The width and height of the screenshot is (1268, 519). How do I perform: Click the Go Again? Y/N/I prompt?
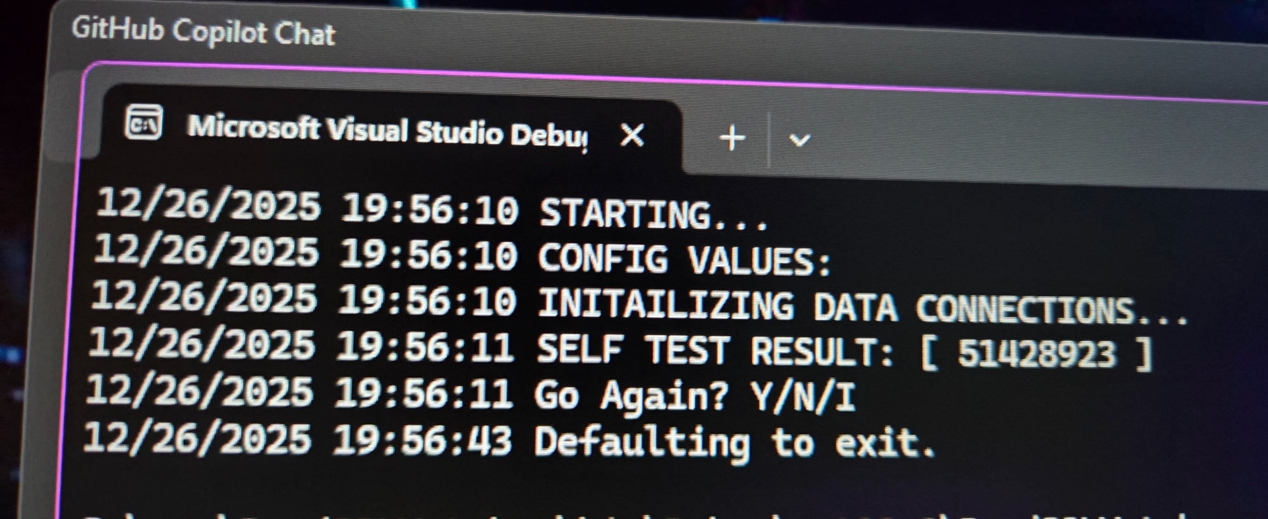(x=694, y=395)
